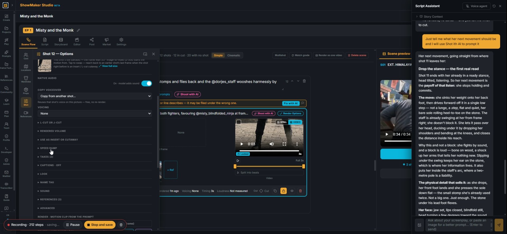Open the Wardrobe panel icon
Image resolution: width=507 pixels, height=234 pixels.
point(26,79)
